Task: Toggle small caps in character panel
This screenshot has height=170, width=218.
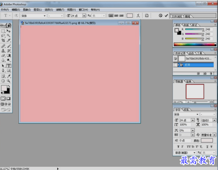Action: (x=193, y=147)
